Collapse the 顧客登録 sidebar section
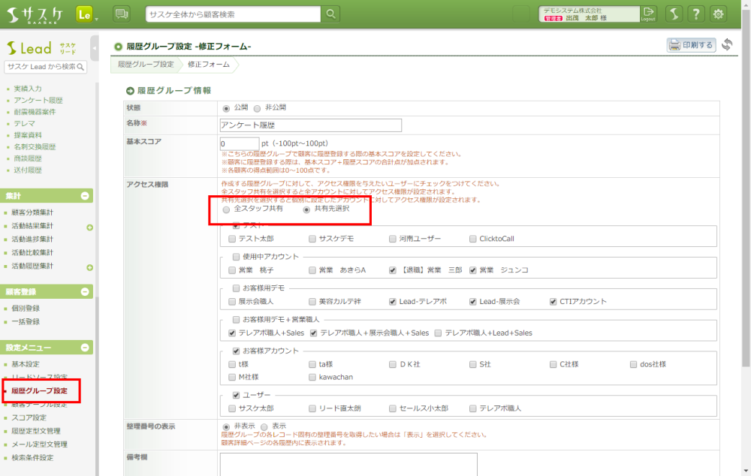Viewport: 751px width, 476px height. [x=85, y=291]
